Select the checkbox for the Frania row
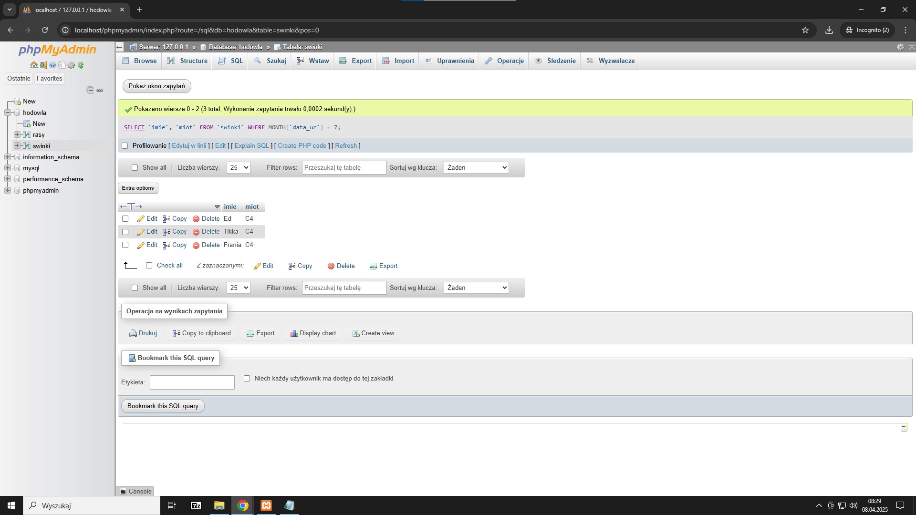The image size is (916, 515). pyautogui.click(x=125, y=245)
